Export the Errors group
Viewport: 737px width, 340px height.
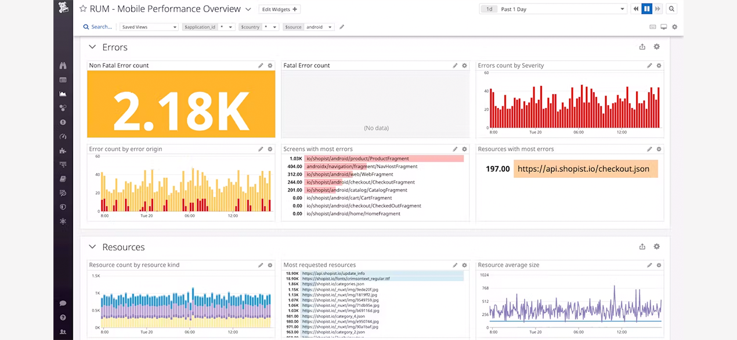click(x=642, y=47)
